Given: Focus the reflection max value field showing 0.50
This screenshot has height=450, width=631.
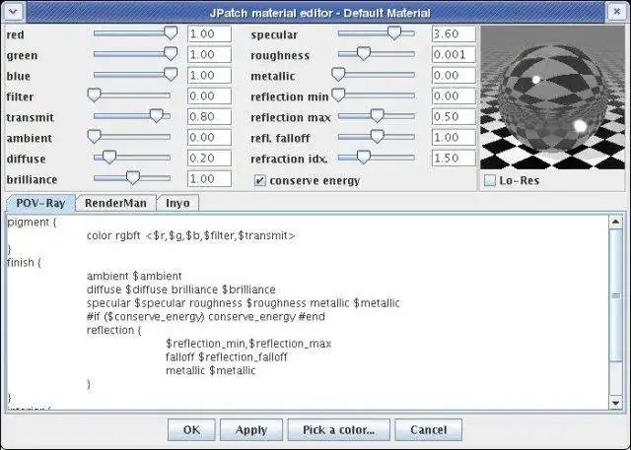Looking at the screenshot, I should [454, 117].
